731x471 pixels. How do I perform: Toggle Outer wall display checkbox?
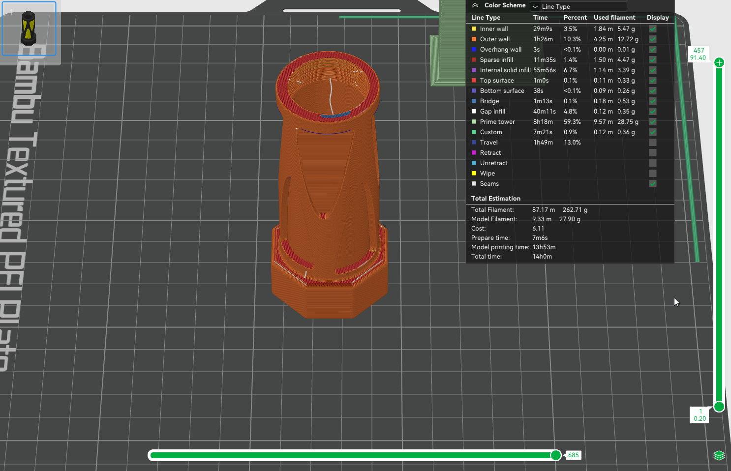[653, 39]
